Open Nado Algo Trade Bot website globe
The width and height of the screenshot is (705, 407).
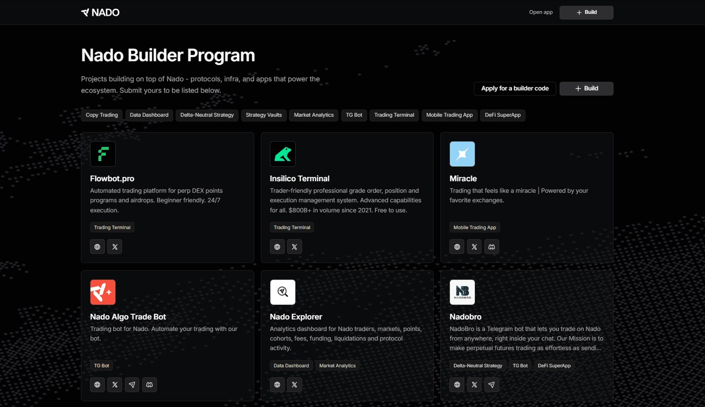click(97, 385)
